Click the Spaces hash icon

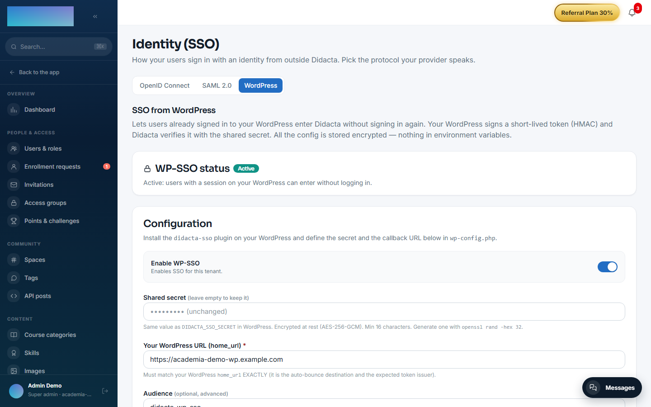14,260
